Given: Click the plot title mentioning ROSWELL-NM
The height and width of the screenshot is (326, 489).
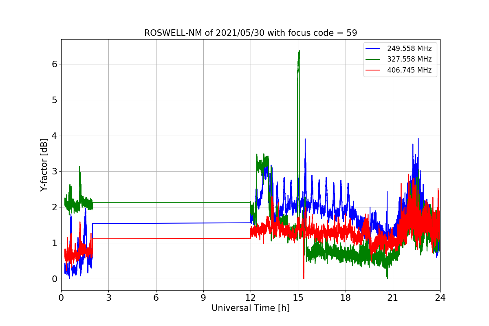Looking at the screenshot, I should click(251, 33).
